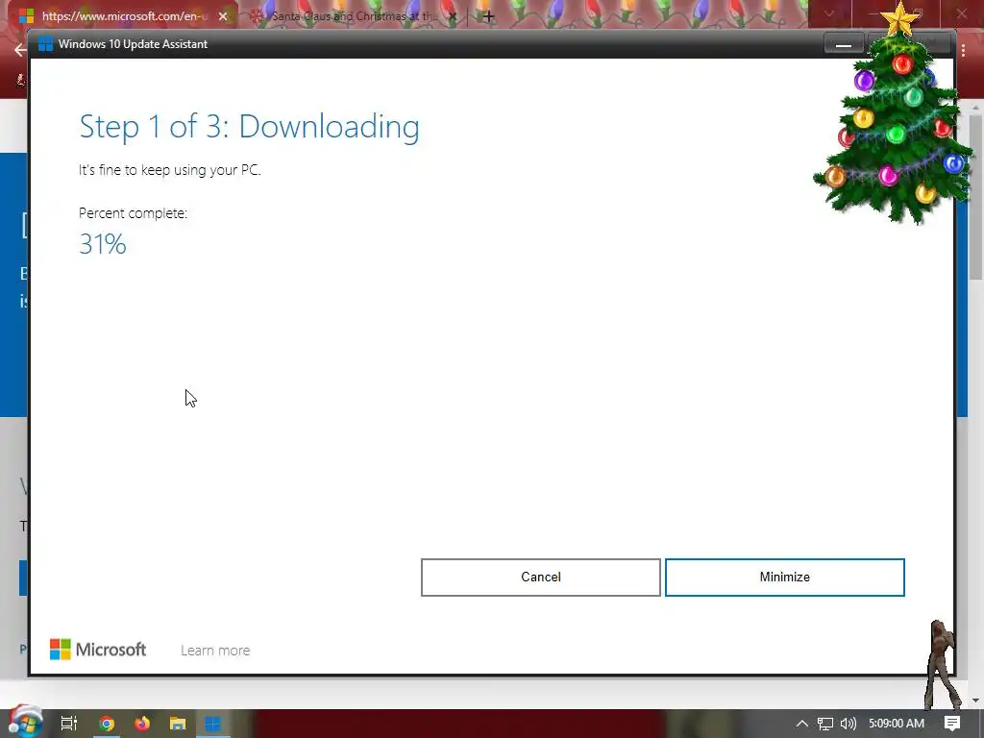Minimize Update Assistant from its title bar
This screenshot has height=738, width=984.
[844, 44]
